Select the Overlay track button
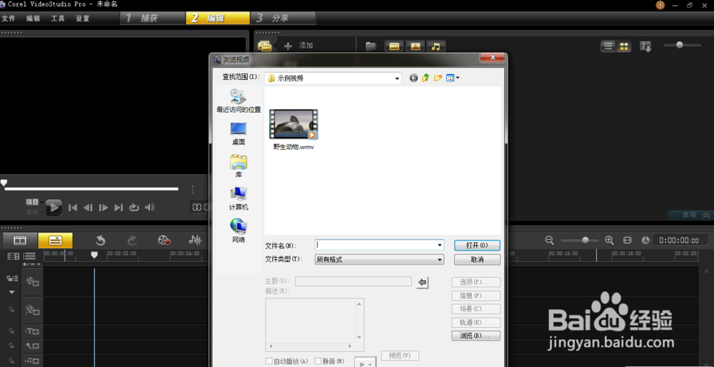The image size is (714, 367). click(32, 311)
